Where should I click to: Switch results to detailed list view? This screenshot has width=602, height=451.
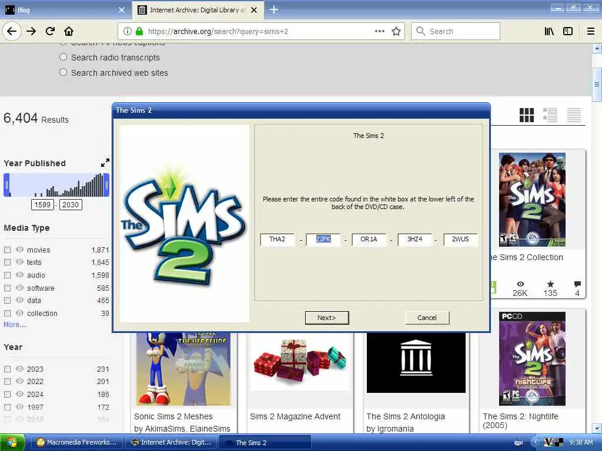click(550, 115)
